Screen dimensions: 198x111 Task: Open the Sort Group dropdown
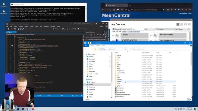pyautogui.click(x=183, y=29)
